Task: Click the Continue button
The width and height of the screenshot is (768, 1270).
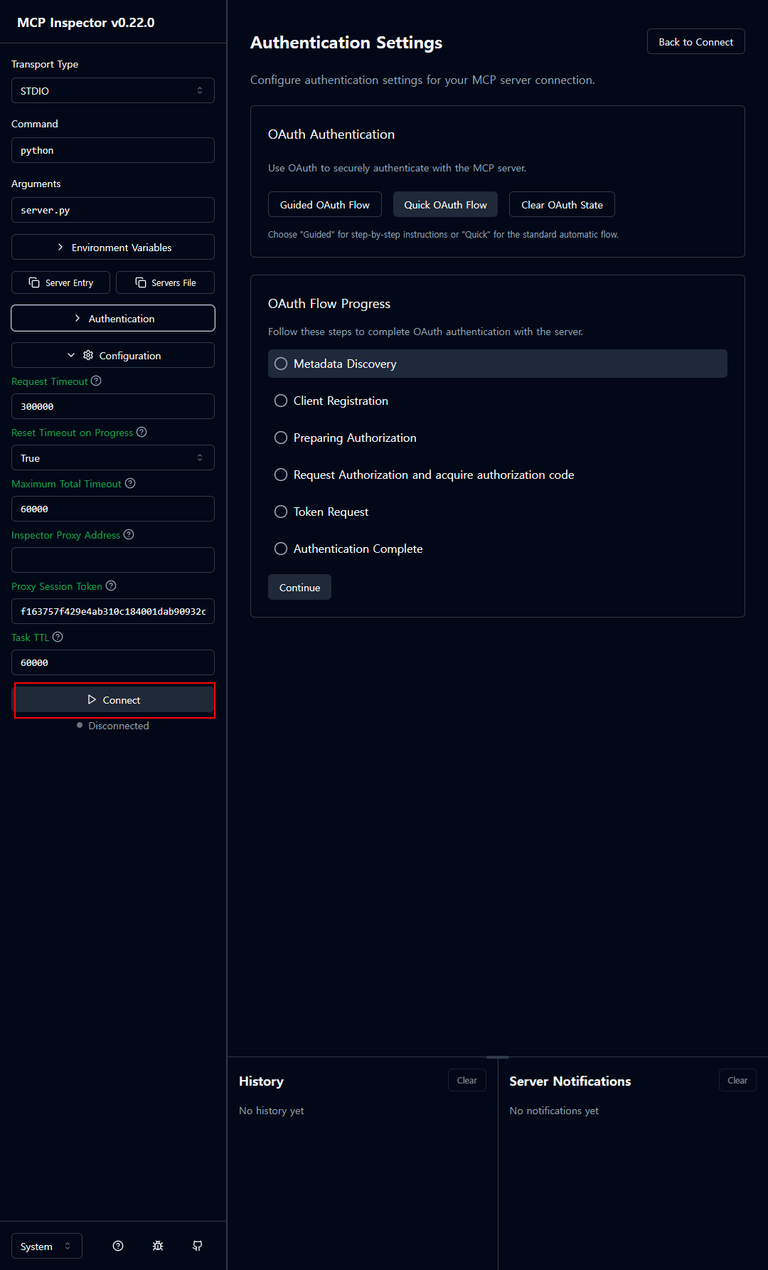Action: tap(299, 587)
